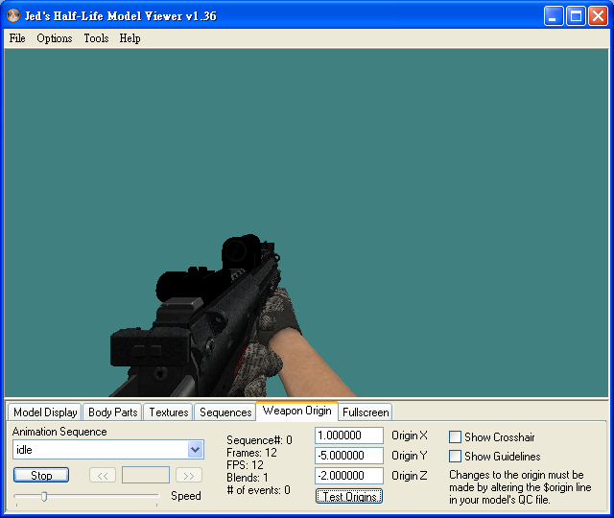Close the Model Viewer window
This screenshot has height=518, width=614.
(x=598, y=16)
